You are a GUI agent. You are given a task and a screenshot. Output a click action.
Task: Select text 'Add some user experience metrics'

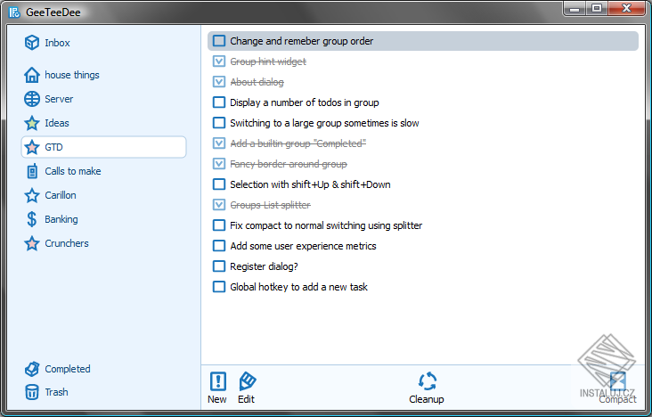[x=303, y=246]
